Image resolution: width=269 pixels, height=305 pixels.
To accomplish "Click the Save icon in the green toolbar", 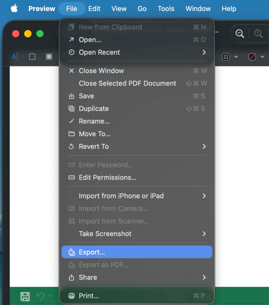I will click(x=25, y=297).
